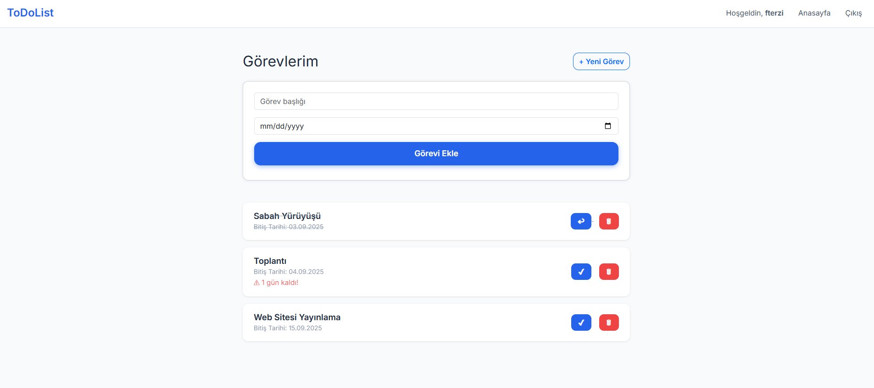The width and height of the screenshot is (874, 388).
Task: Log out via Çıkış
Action: point(853,13)
